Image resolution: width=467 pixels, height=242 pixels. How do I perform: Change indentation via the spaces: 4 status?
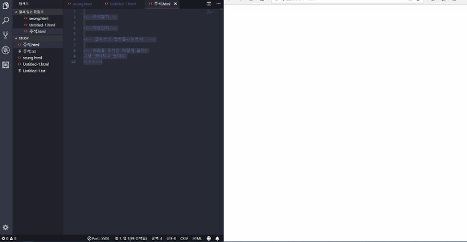[x=157, y=239]
